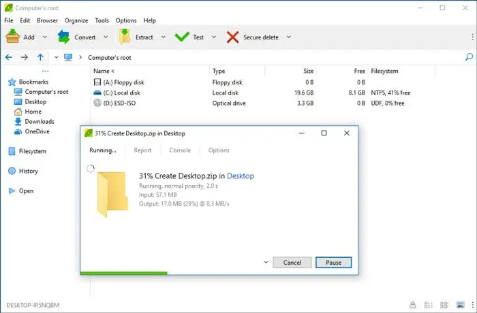Click the Add archive toolbar icon
The height and width of the screenshot is (313, 477).
(x=12, y=37)
